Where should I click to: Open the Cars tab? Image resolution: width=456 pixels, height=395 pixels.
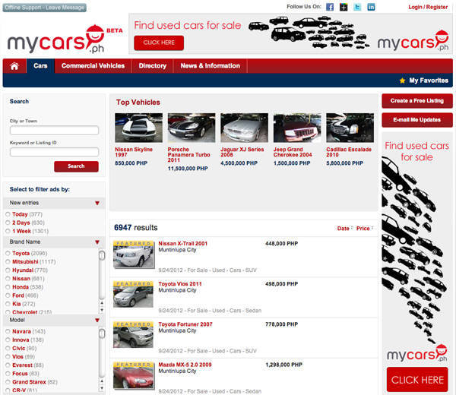(x=40, y=66)
